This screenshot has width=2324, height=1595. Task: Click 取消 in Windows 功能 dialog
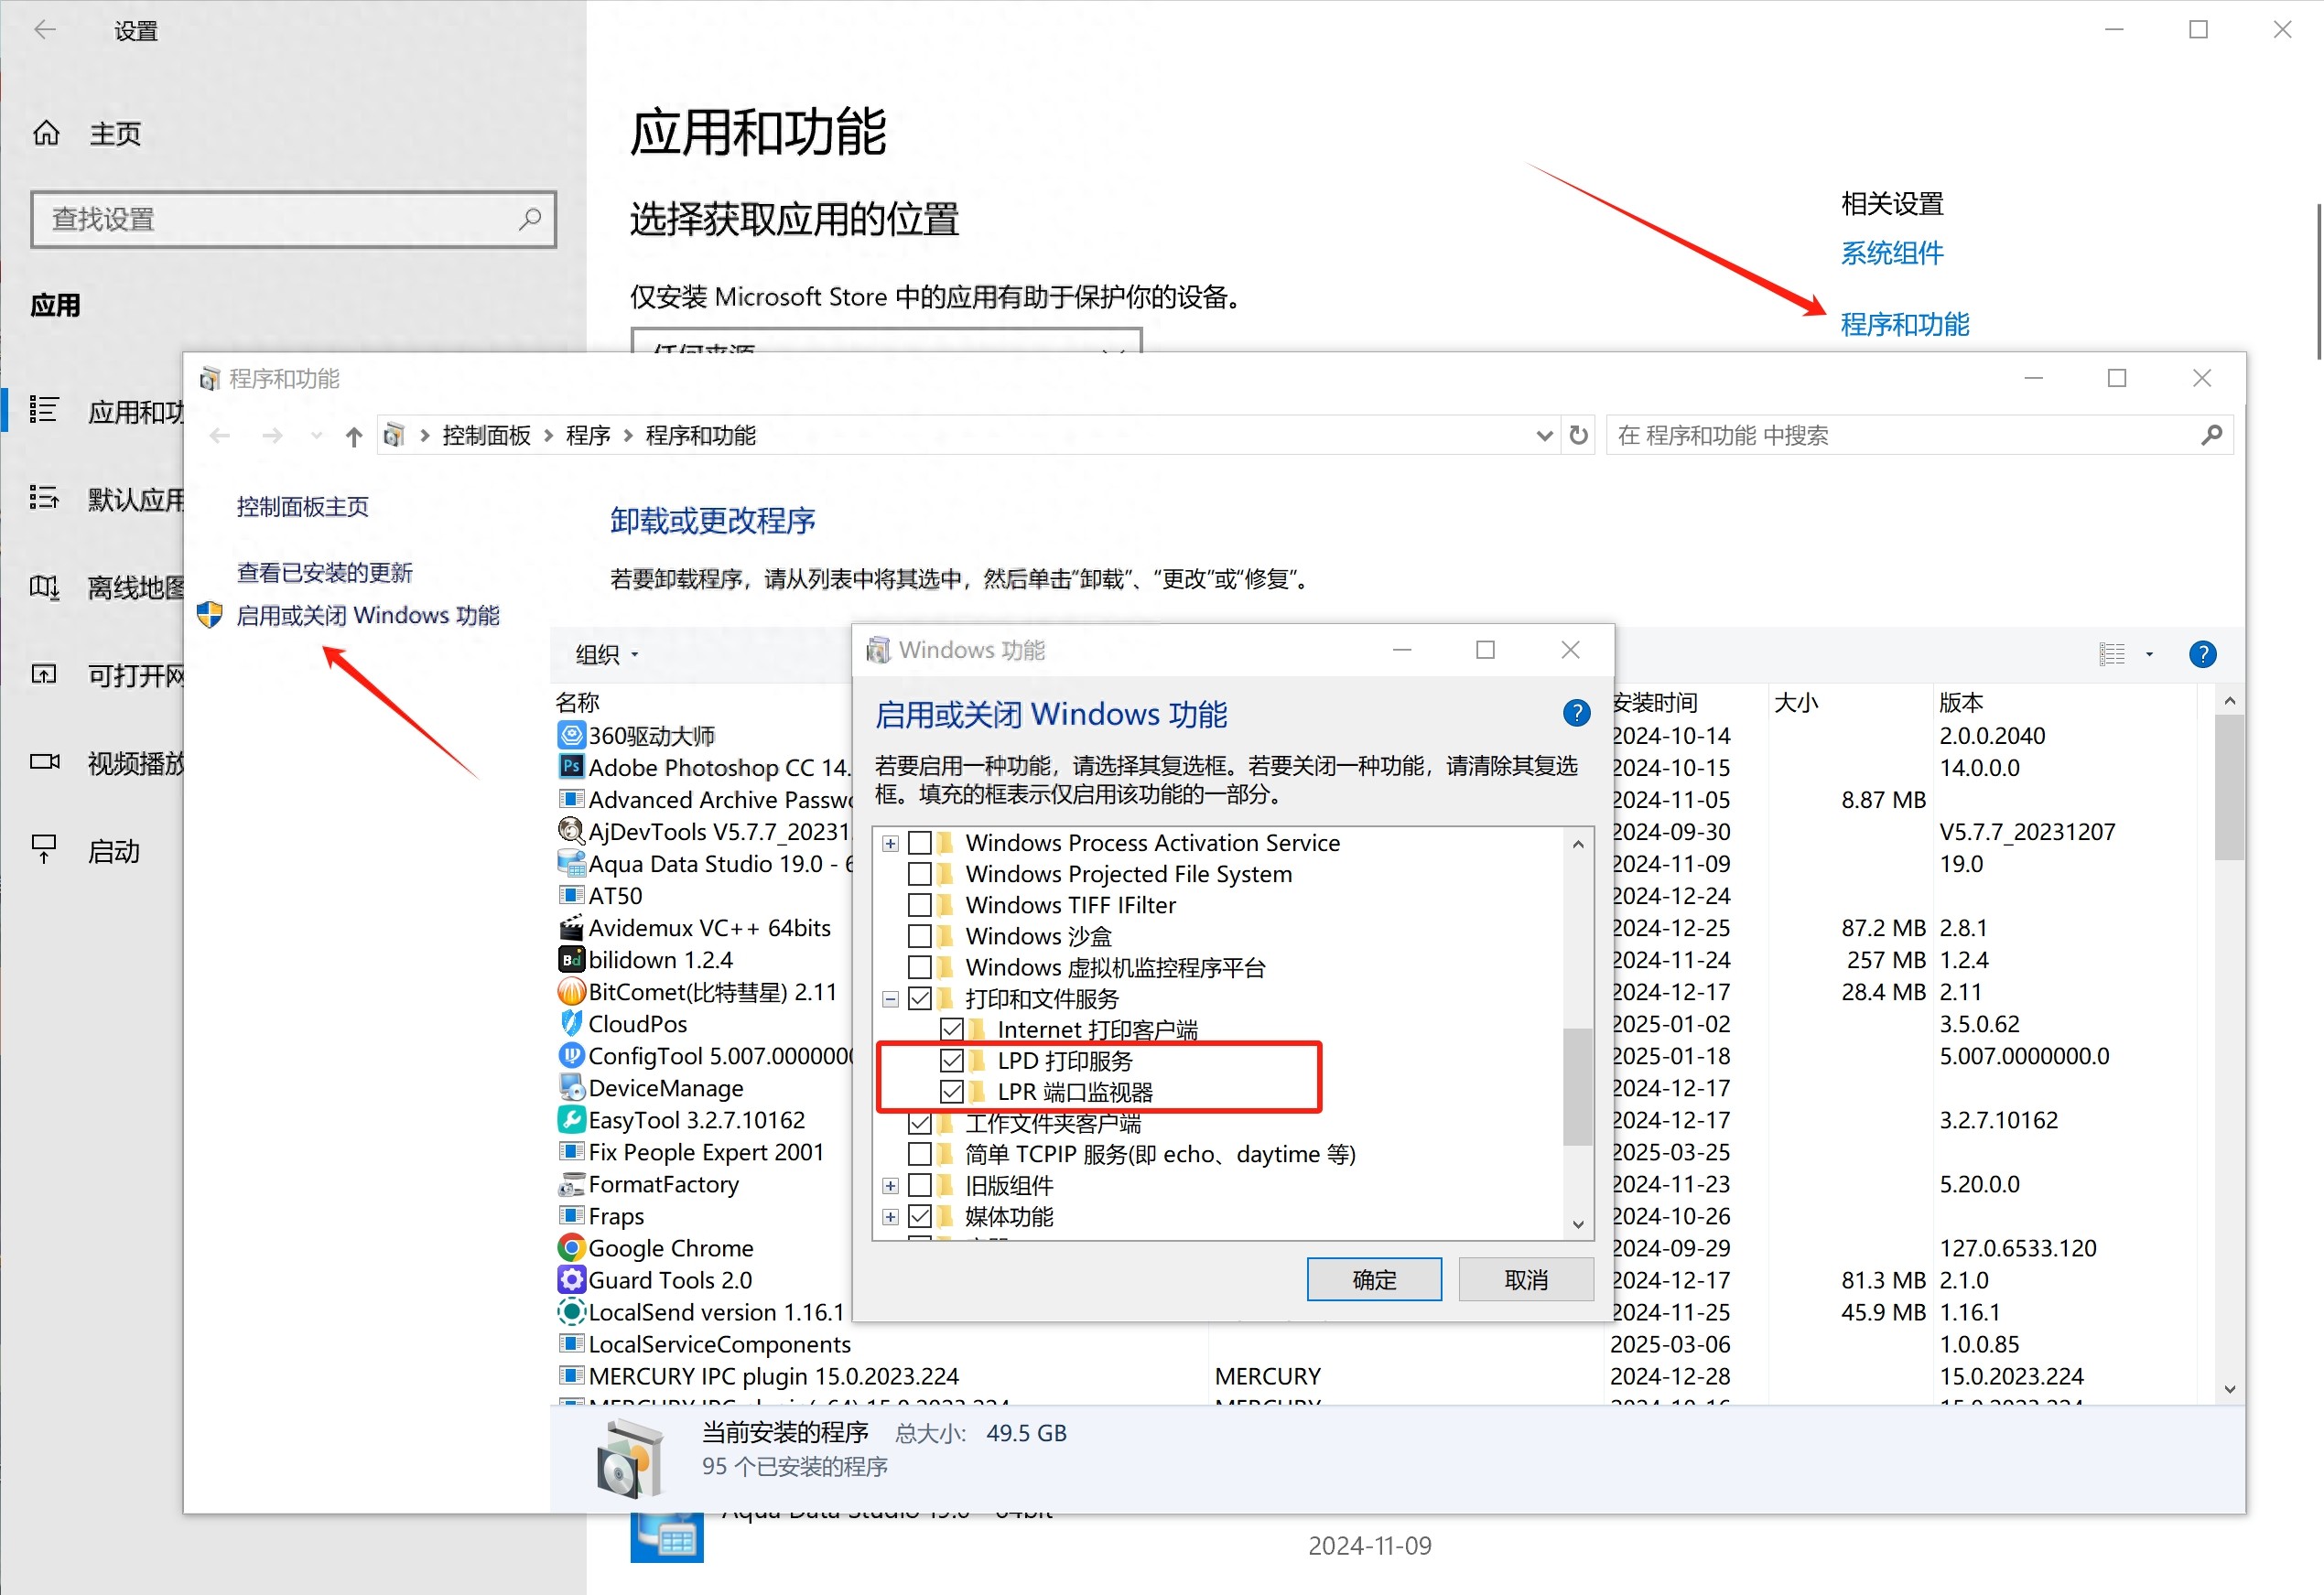[1526, 1279]
